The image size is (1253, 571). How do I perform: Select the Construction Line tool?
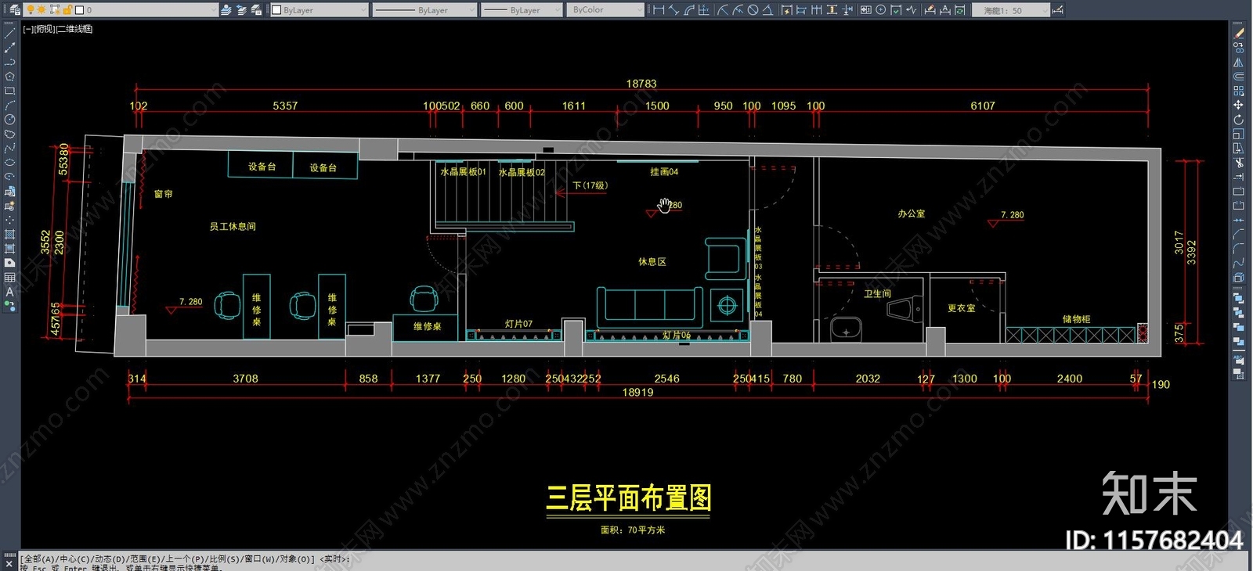click(9, 48)
